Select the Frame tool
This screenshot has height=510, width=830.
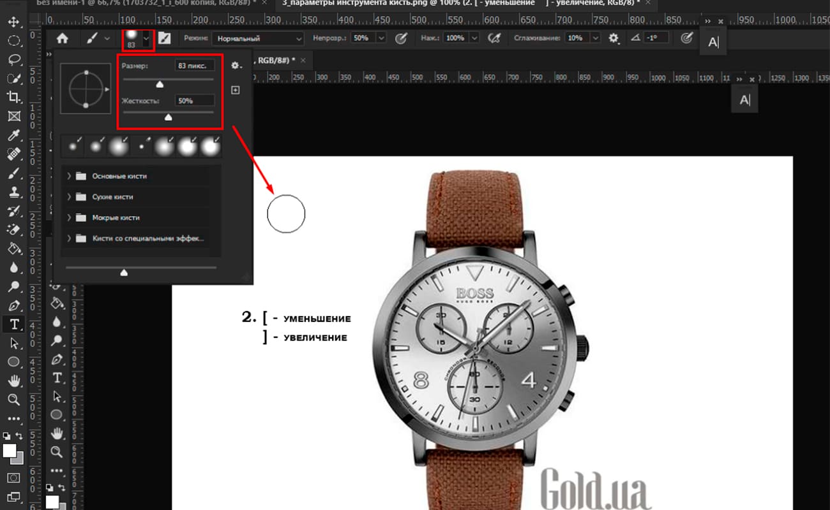click(13, 117)
